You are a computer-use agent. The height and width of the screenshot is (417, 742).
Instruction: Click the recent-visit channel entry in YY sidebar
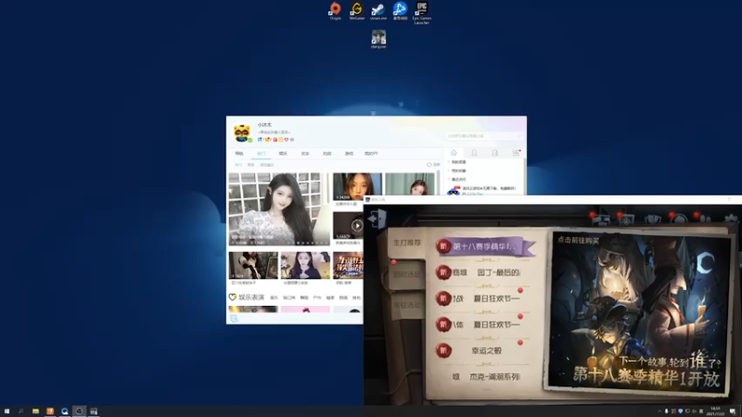point(482,190)
